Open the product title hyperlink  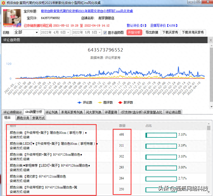pos(87,11)
